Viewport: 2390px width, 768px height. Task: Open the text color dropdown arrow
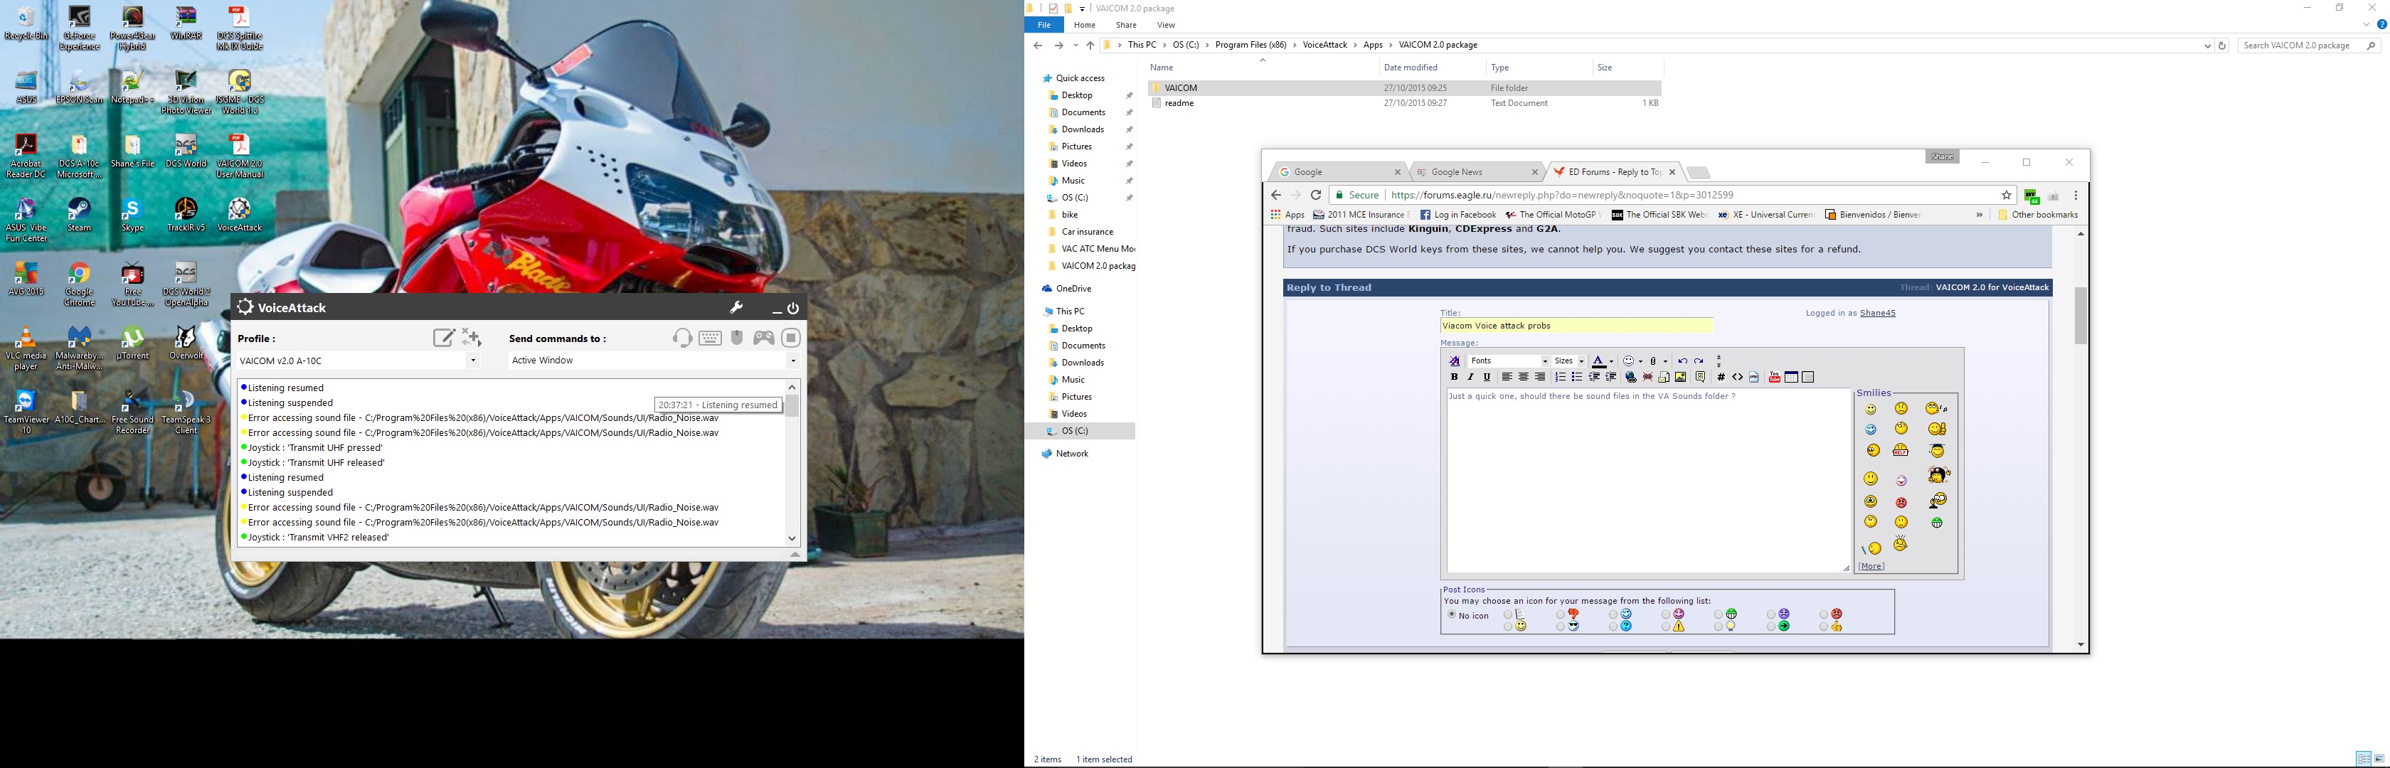pos(1612,362)
